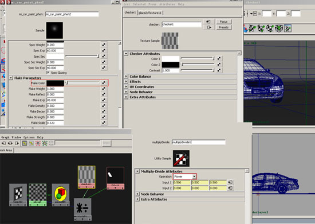Click the map button next to Spec Weight

click(104, 45)
